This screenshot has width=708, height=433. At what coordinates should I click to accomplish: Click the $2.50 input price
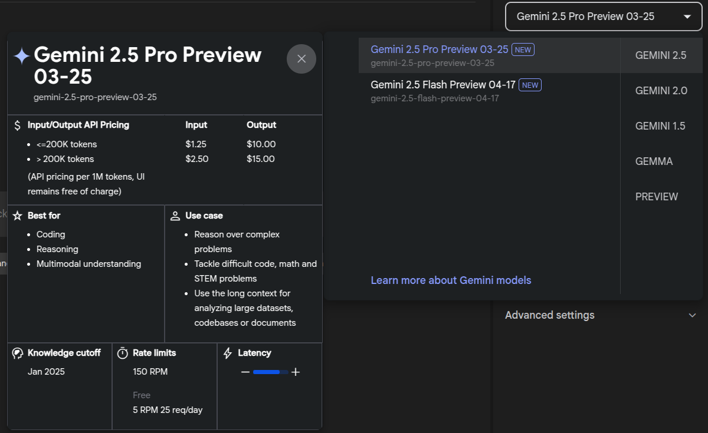click(196, 159)
